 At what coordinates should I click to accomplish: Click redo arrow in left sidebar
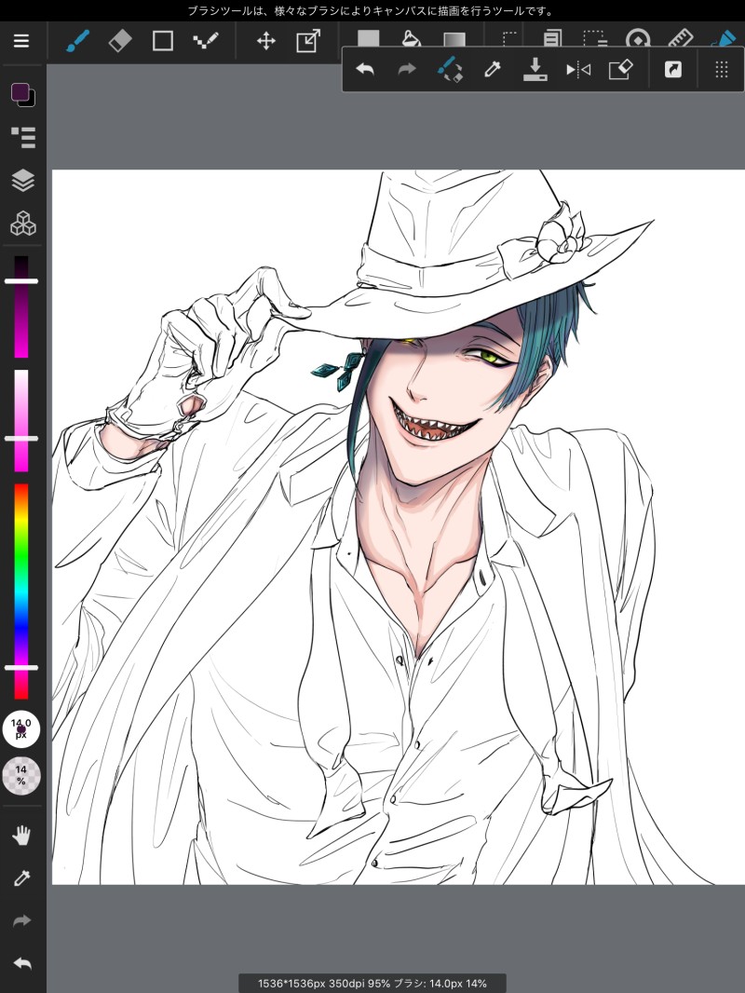pos(21,920)
